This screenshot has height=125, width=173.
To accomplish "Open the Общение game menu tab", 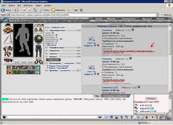I will [x=111, y=19].
